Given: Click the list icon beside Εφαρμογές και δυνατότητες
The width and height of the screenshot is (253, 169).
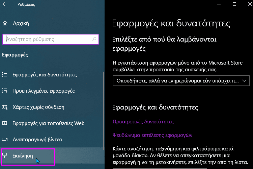Looking at the screenshot, I should click(x=4, y=74).
